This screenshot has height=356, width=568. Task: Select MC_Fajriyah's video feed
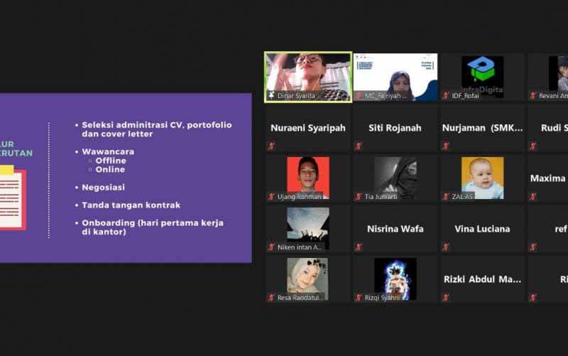[x=395, y=77]
